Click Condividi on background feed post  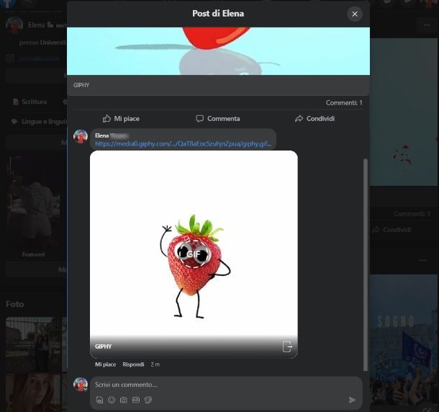(x=392, y=230)
